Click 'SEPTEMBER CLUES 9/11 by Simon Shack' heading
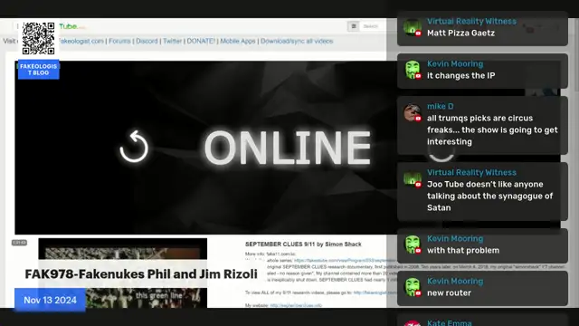 pos(303,244)
